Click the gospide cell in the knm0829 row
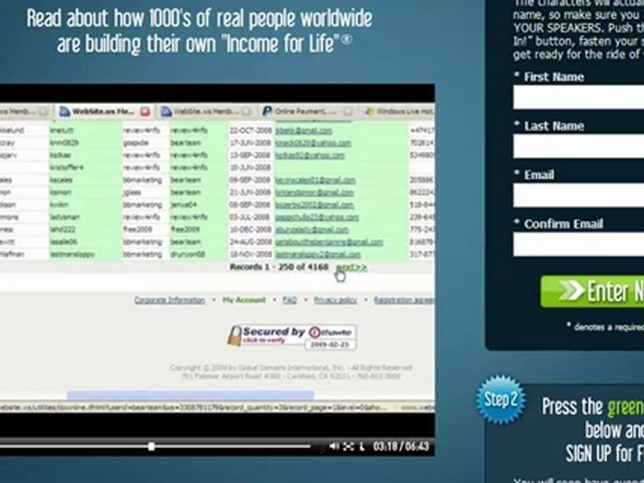This screenshot has width=644, height=483. click(136, 143)
